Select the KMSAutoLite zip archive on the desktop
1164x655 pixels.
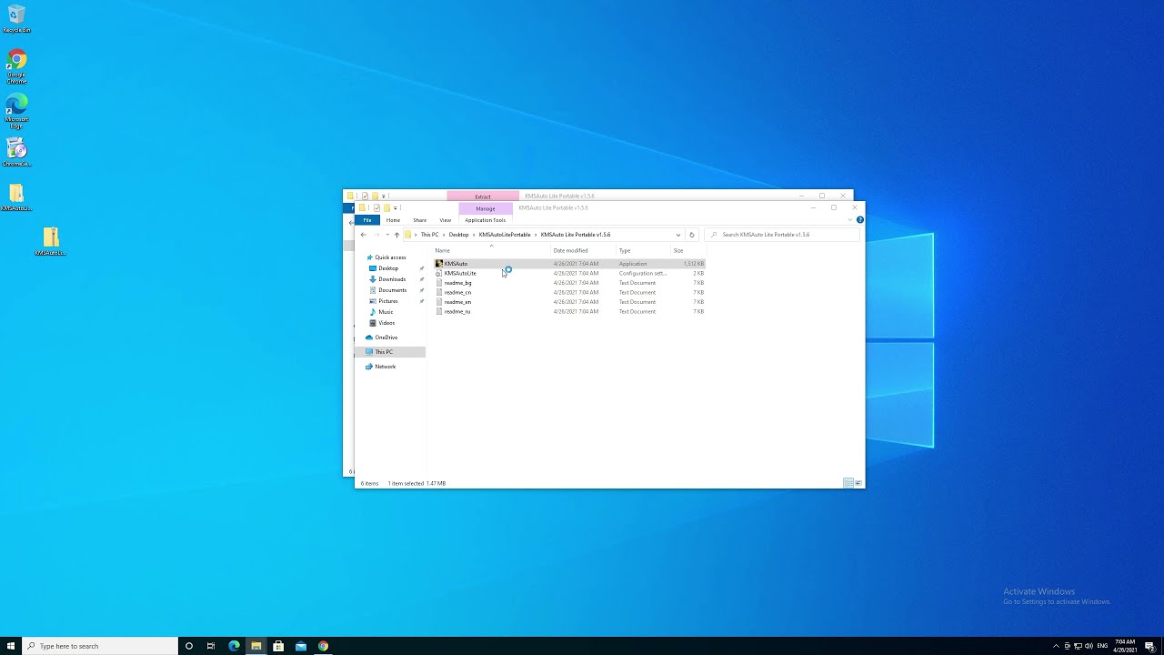[x=50, y=241]
